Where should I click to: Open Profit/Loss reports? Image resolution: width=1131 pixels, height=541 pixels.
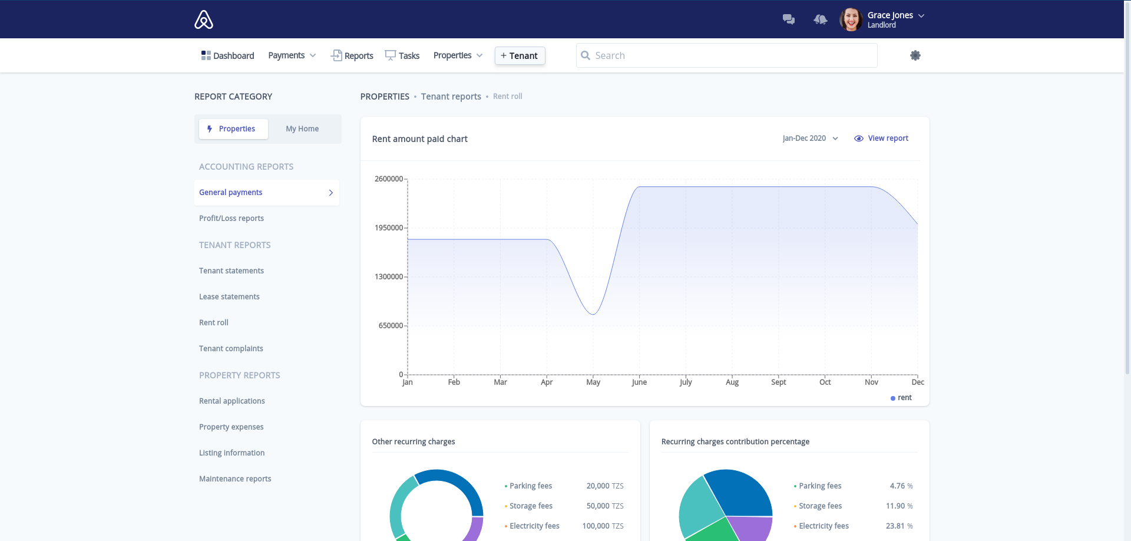point(232,218)
